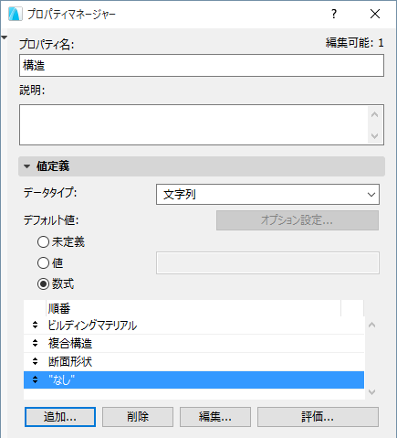Click reorder handle of 複合構造 row
Image resolution: width=397 pixels, height=438 pixels.
tap(36, 343)
